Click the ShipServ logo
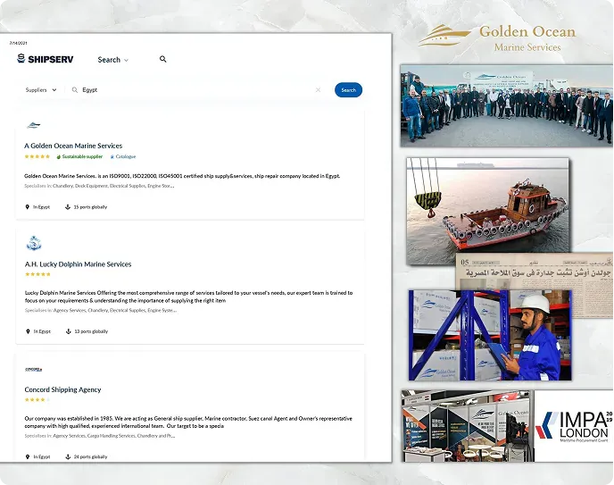This screenshot has height=485, width=614. (x=45, y=59)
